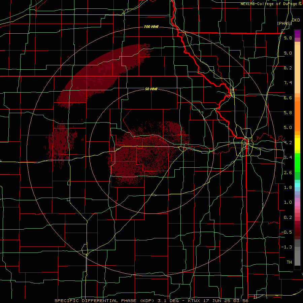Click the 9.0 value on the color scale
Screen dimensions: 303x303
coord(288,53)
